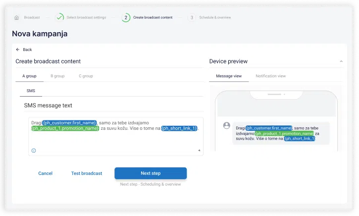Open the Notification view tab

270,76
